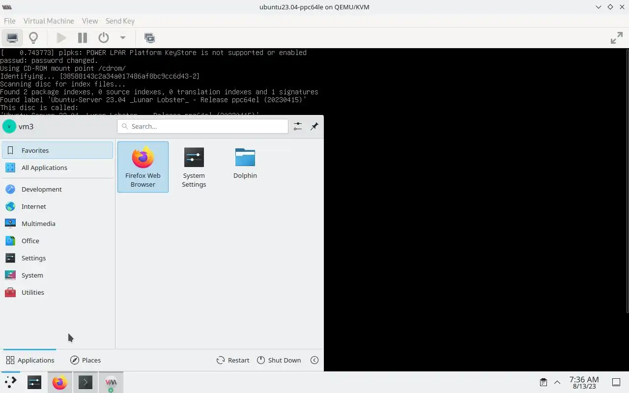Image resolution: width=629 pixels, height=393 pixels.
Task: Expand the shutdown options dropdown arrow
Action: 123,38
